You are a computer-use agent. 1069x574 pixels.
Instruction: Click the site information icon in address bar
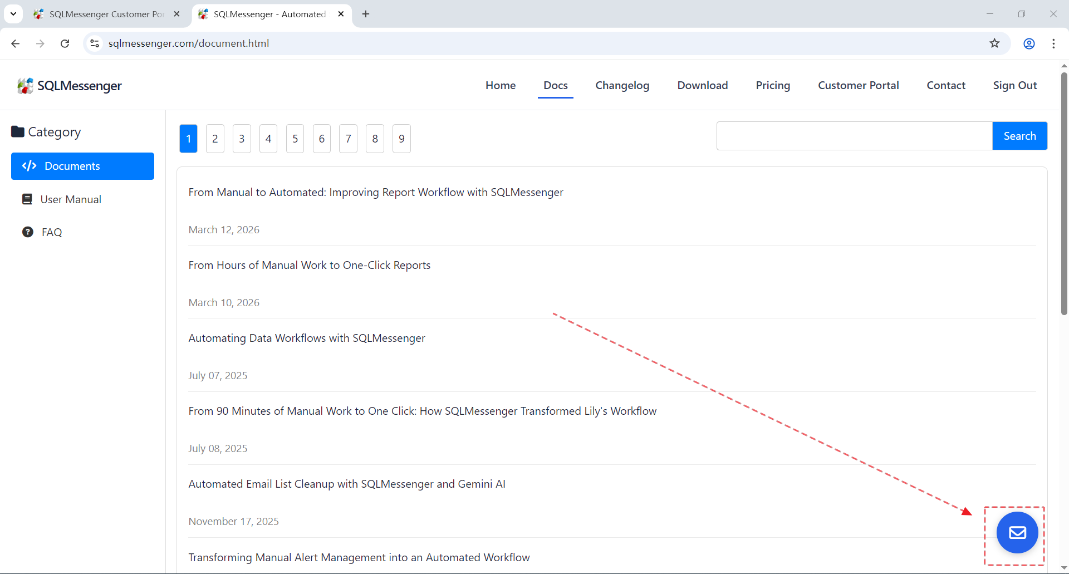[x=95, y=43]
